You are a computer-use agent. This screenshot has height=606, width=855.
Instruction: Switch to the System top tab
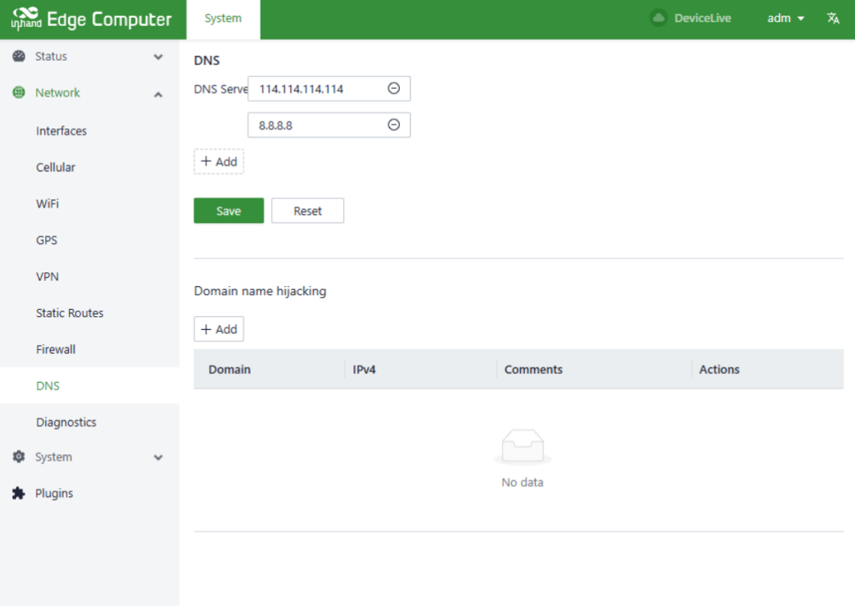223,18
